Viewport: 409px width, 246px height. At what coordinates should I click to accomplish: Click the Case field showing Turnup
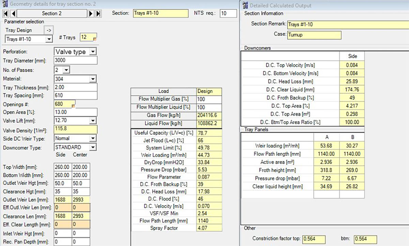314,35
